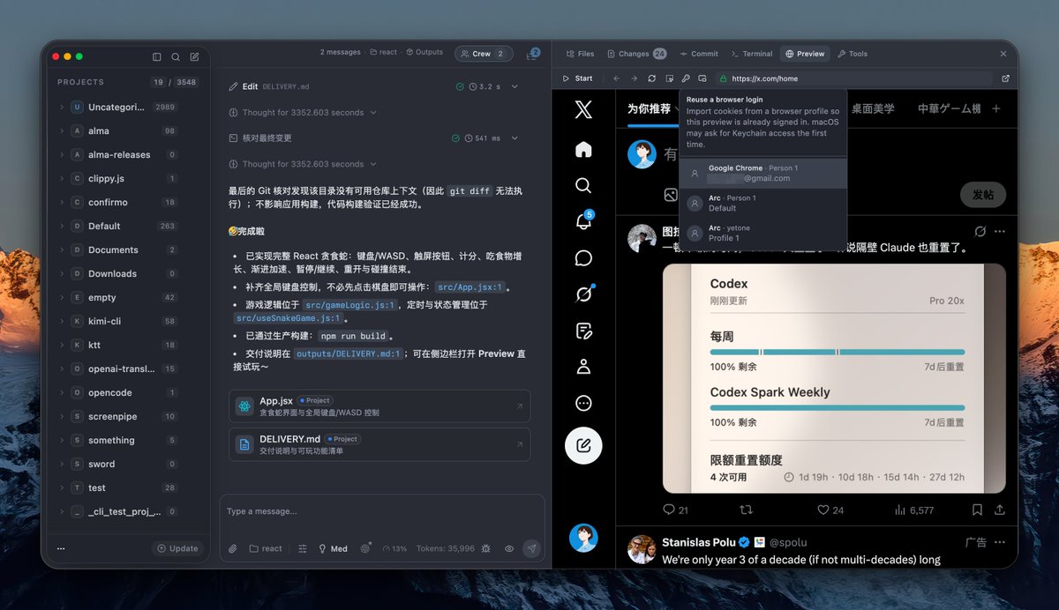Click the 13% context usage indicator
The width and height of the screenshot is (1059, 610).
[x=394, y=548]
